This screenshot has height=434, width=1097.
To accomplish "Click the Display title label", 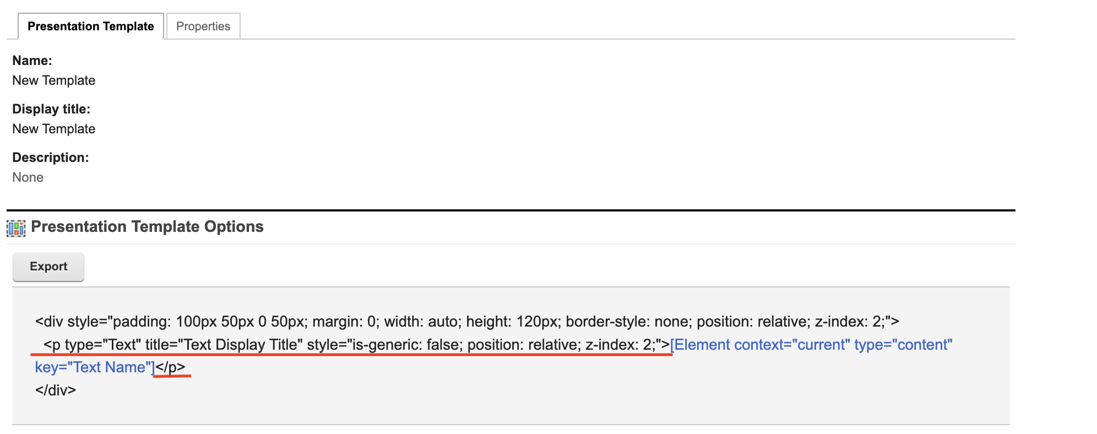I will coord(51,109).
